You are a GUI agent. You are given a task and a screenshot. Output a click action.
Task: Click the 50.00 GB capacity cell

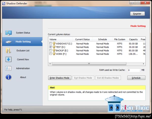133,44
